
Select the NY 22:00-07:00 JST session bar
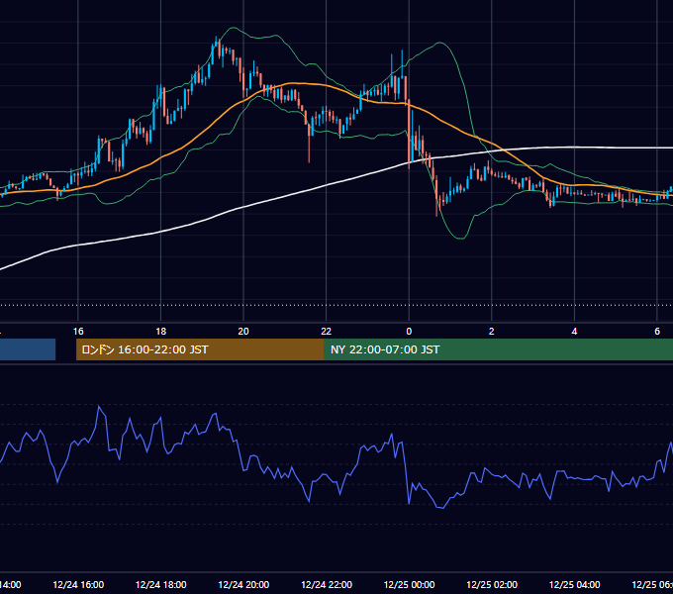click(498, 349)
